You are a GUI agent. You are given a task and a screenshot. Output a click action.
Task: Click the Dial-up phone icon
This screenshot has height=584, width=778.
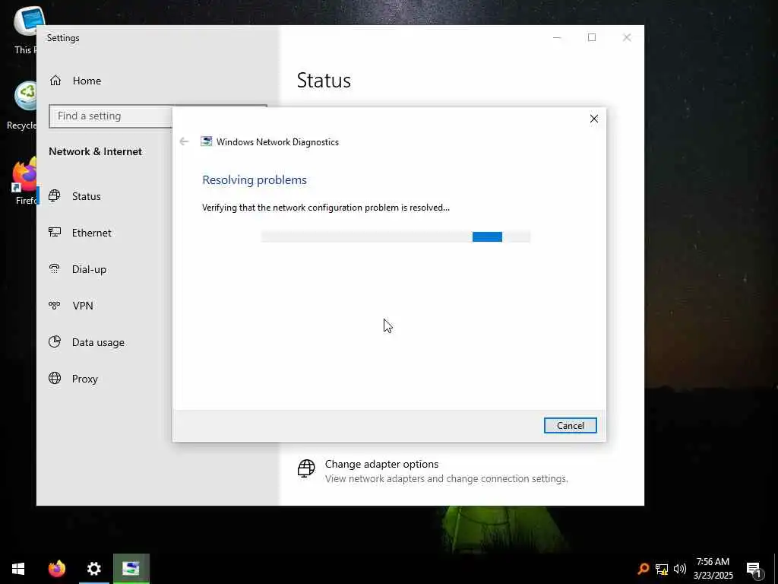click(x=55, y=268)
